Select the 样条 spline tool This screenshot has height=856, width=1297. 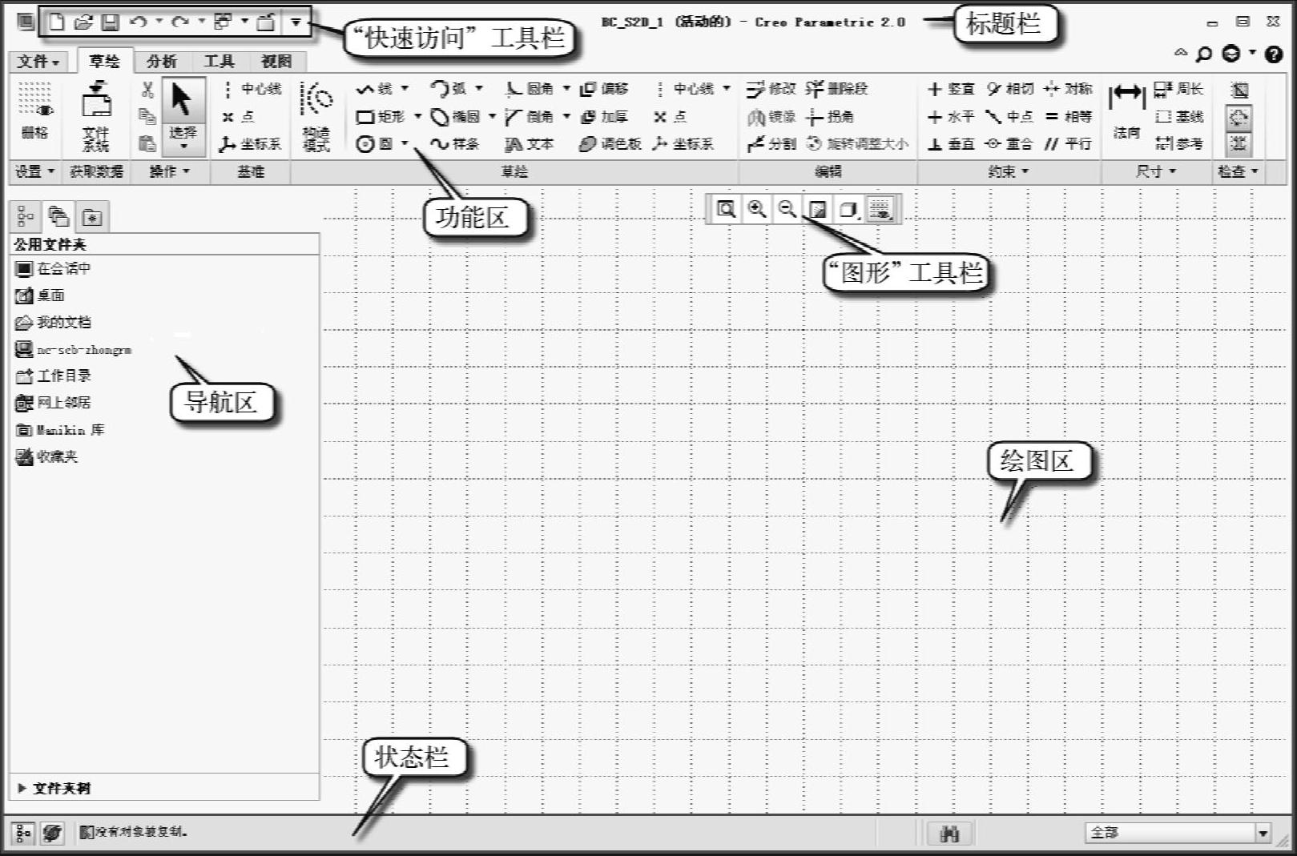pos(455,144)
